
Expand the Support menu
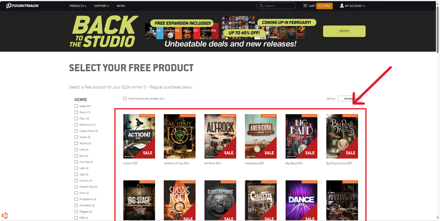102,6
